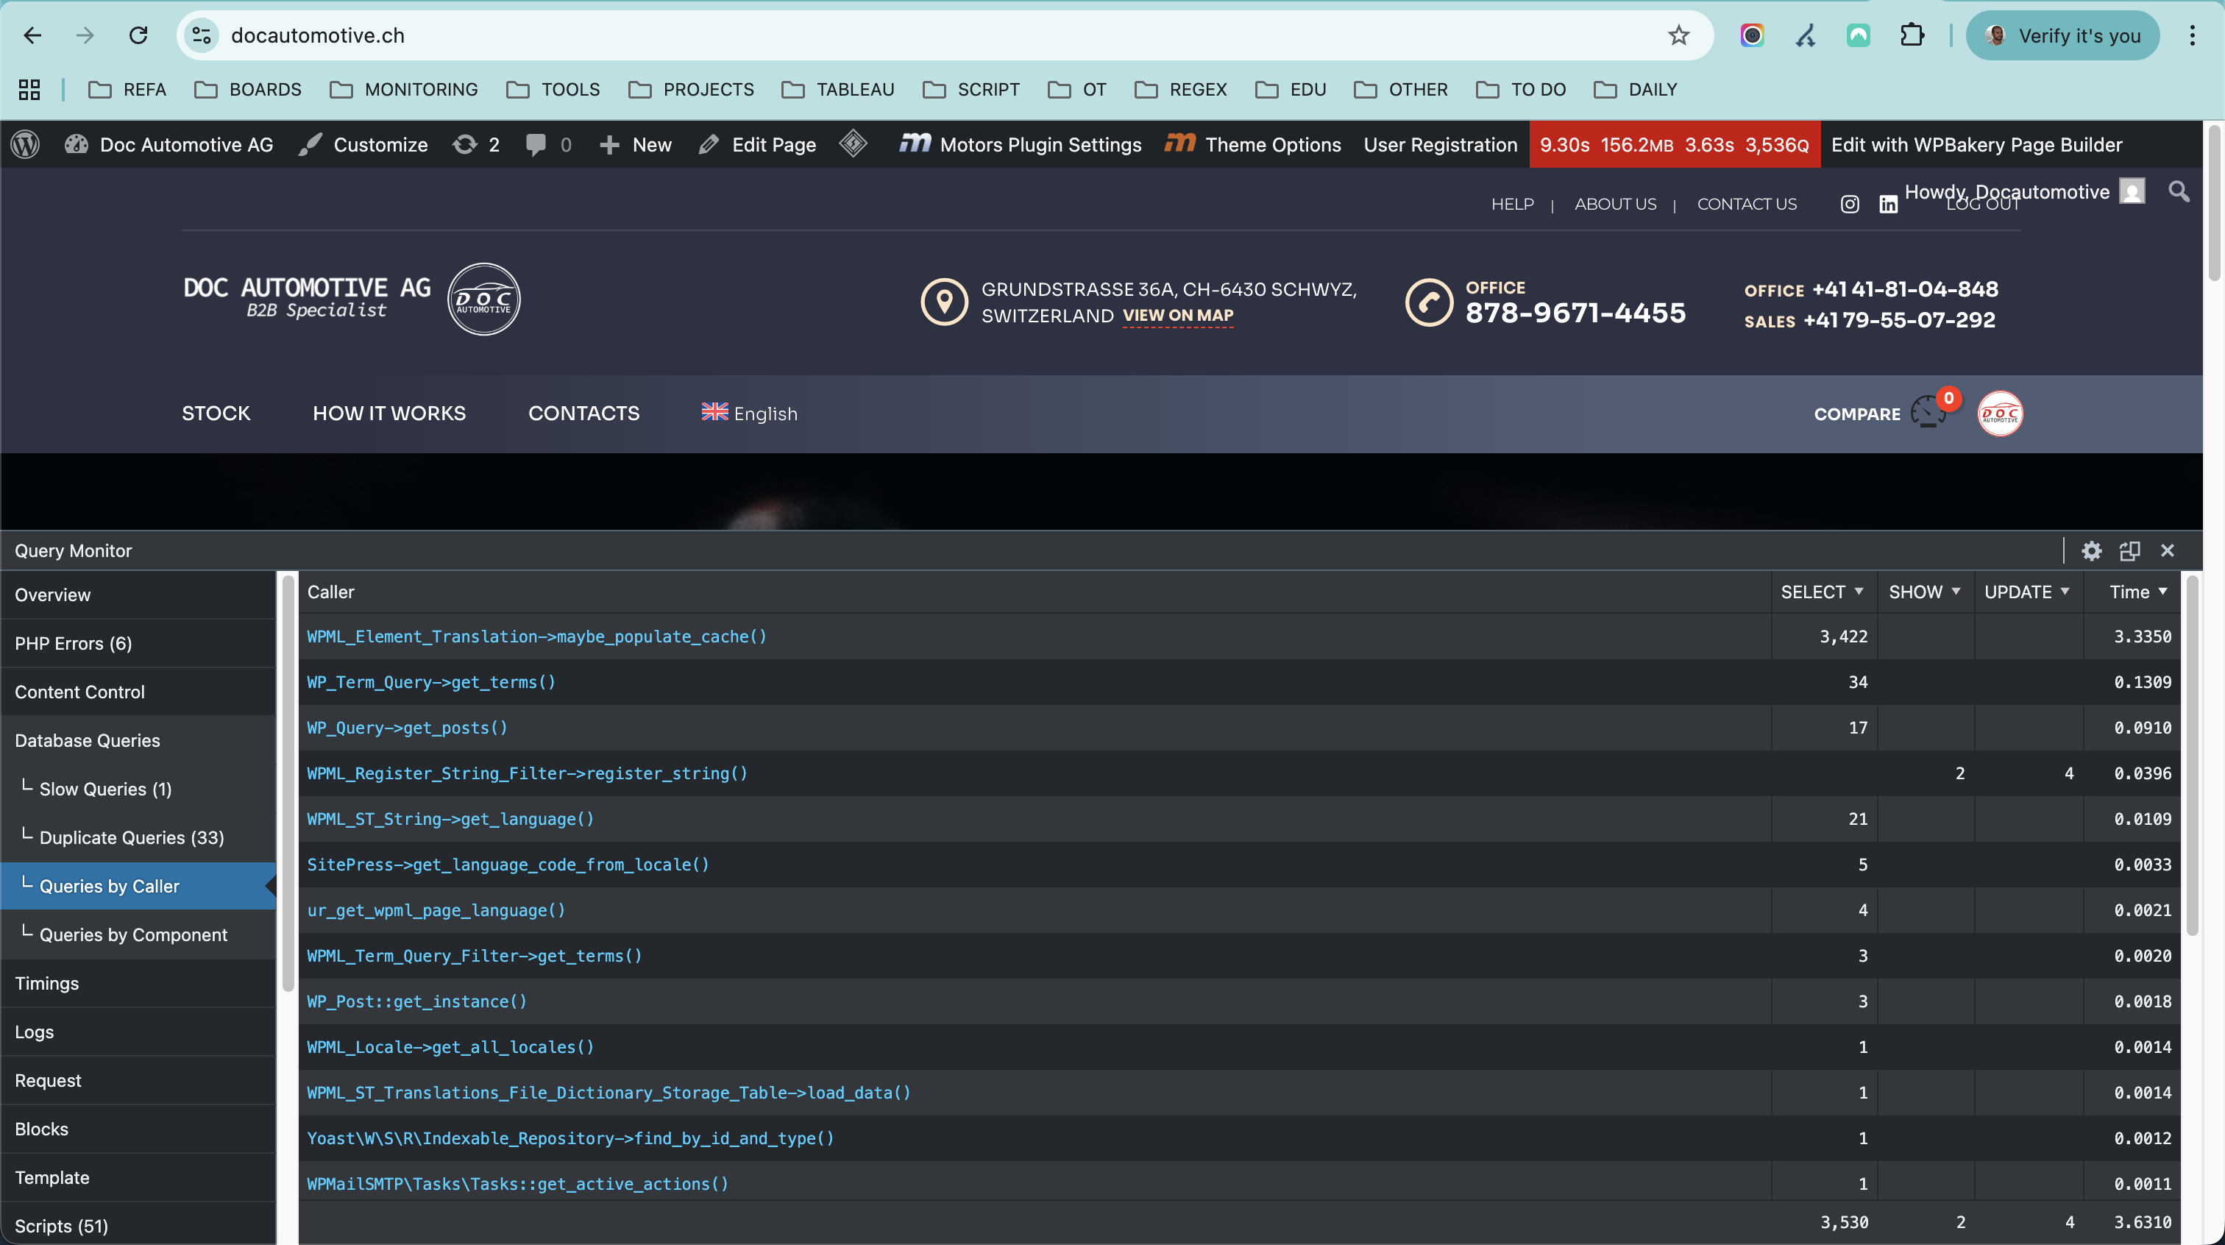Click the ABOUT US header link
This screenshot has height=1245, width=2225.
click(x=1615, y=204)
